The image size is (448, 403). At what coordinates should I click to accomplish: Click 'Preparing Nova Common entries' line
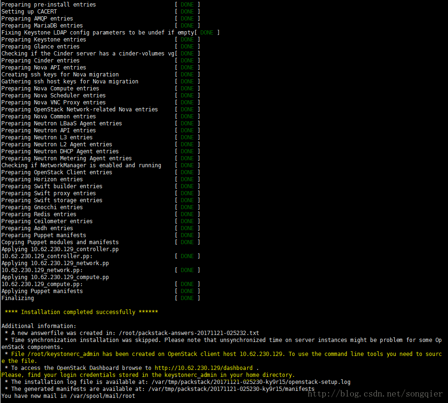pyautogui.click(x=48, y=116)
